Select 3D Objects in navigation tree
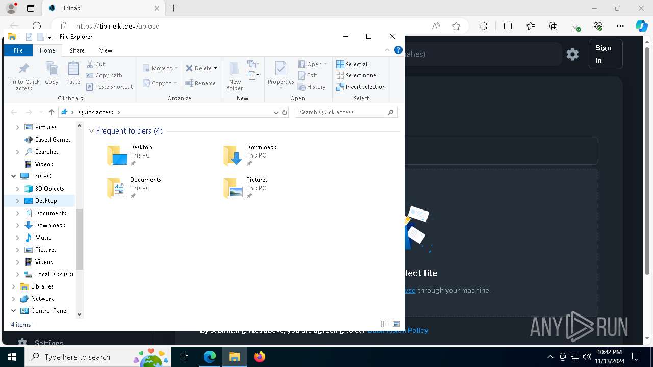This screenshot has width=653, height=367. coord(49,189)
